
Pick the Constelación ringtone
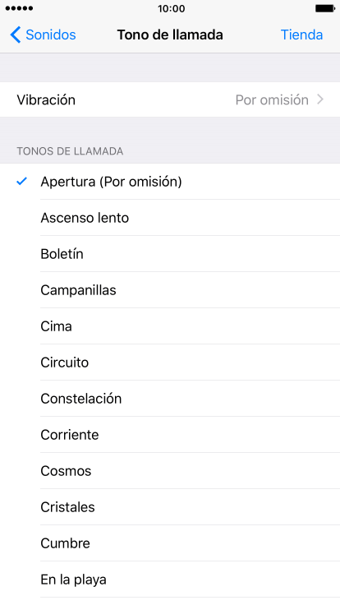[x=170, y=399]
